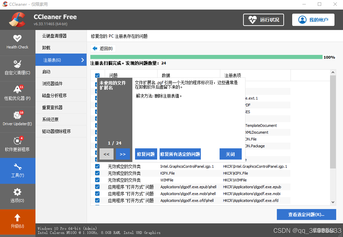Viewport: 343px width, 237px height.
Task: Click the vertical scrollbar thumb
Action: click(x=333, y=122)
